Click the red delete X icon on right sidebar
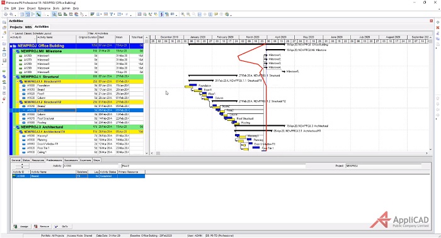 click(438, 28)
